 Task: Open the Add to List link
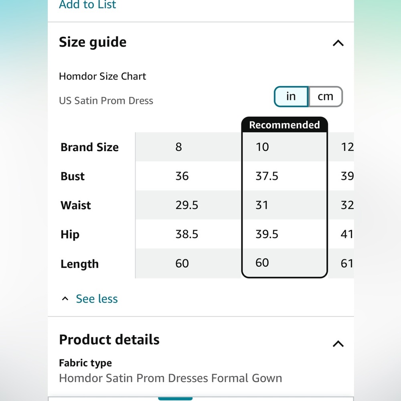pyautogui.click(x=87, y=4)
